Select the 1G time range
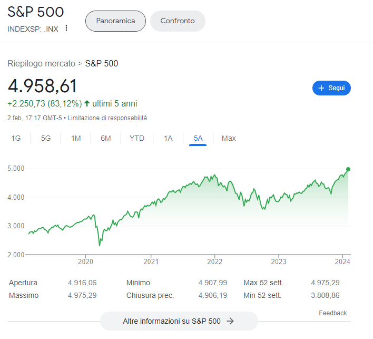 (x=16, y=138)
